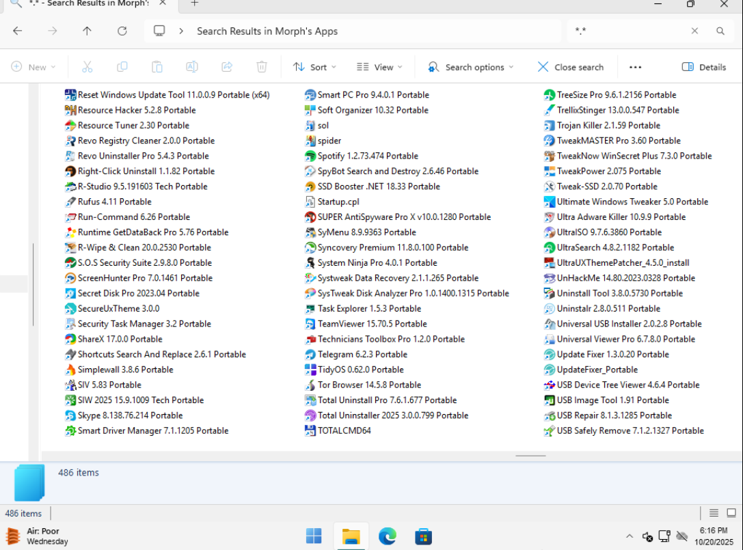The width and height of the screenshot is (743, 550).
Task: Select the Skype 8.138.76.214 Portable icon
Action: tap(70, 415)
